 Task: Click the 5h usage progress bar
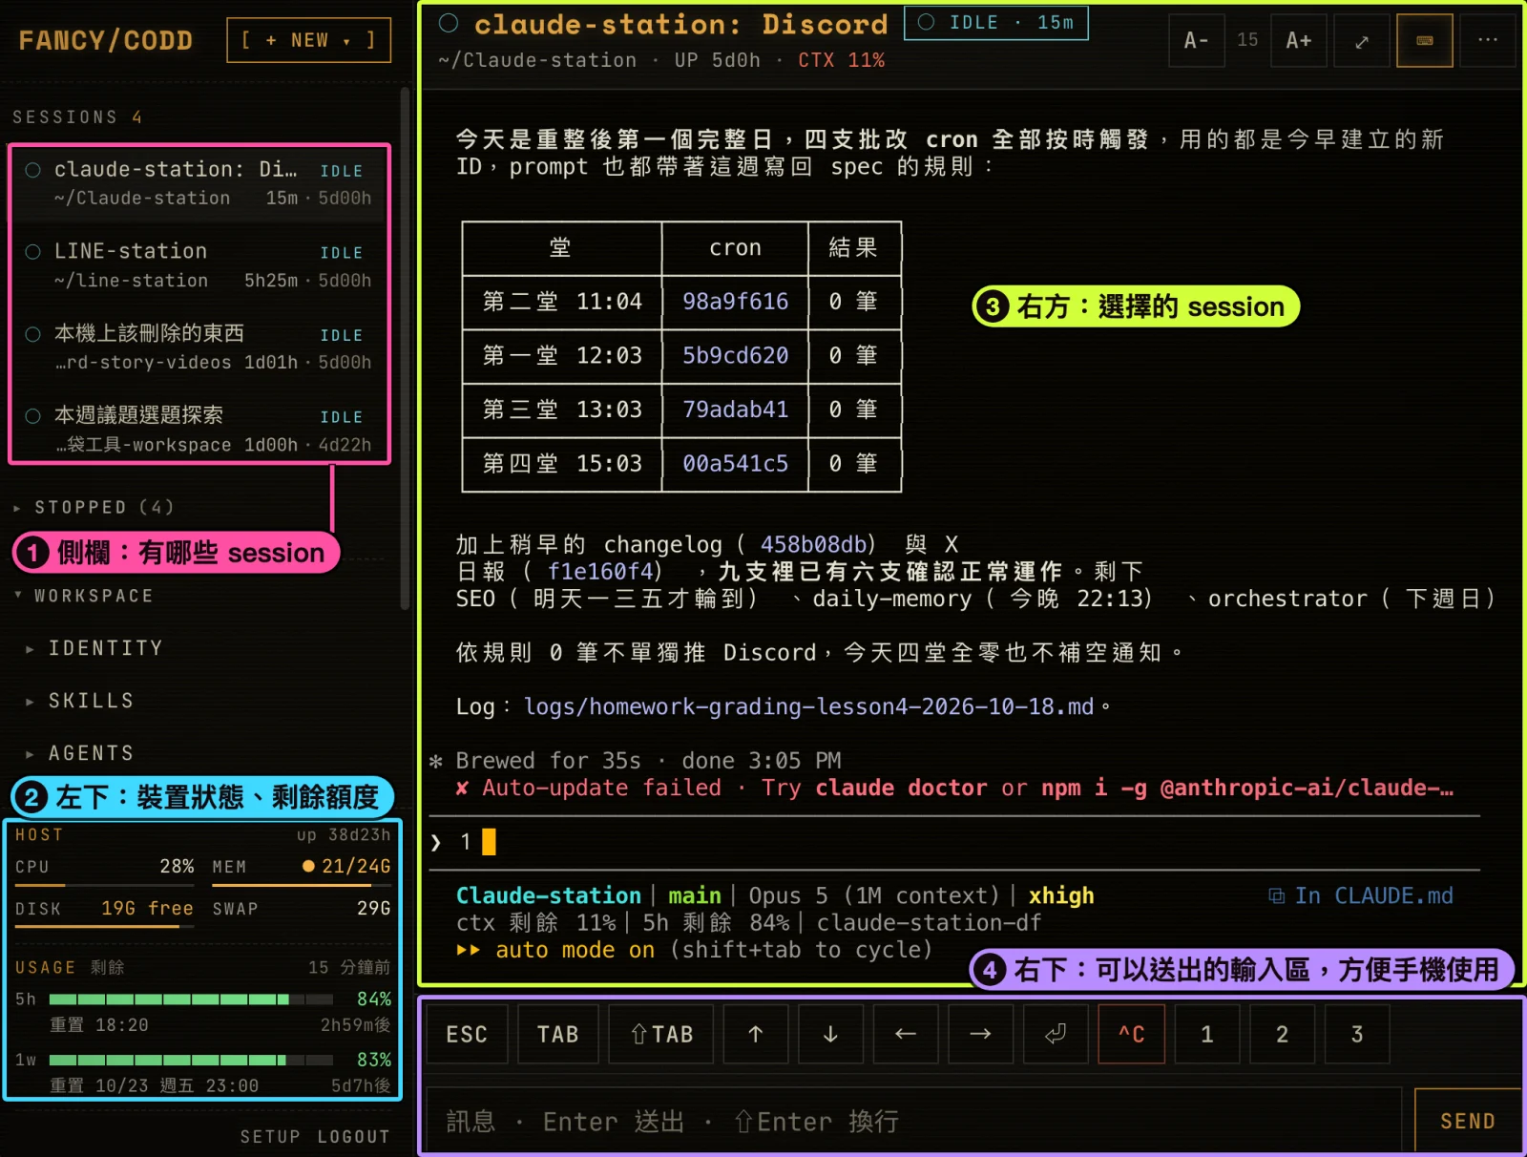point(191,999)
